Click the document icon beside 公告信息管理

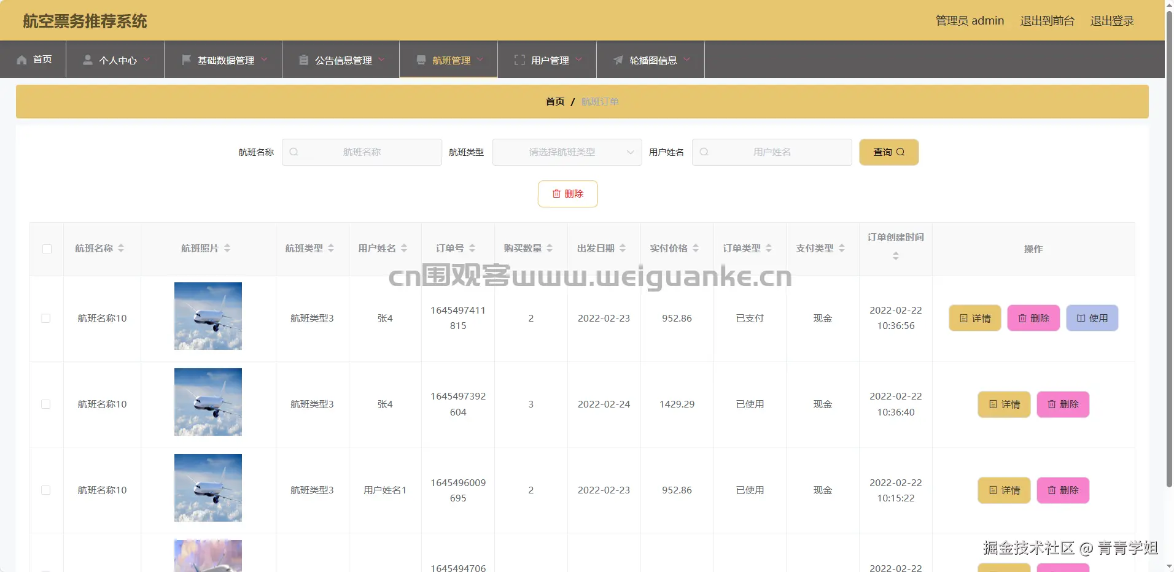(x=304, y=60)
